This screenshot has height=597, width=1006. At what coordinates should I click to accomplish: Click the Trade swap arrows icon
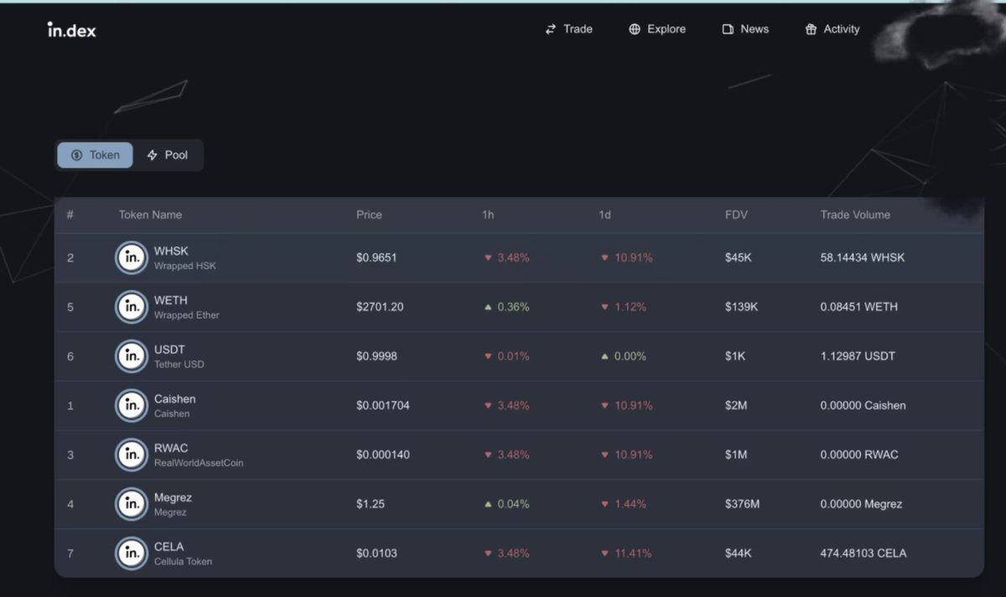click(x=551, y=29)
